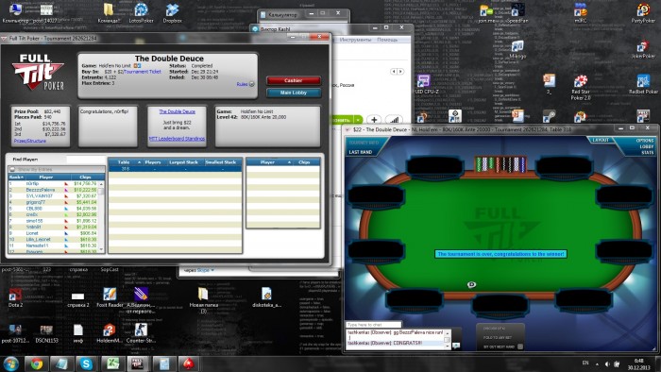Open LOBBY from the poker table
661x372 pixels.
pyautogui.click(x=646, y=146)
